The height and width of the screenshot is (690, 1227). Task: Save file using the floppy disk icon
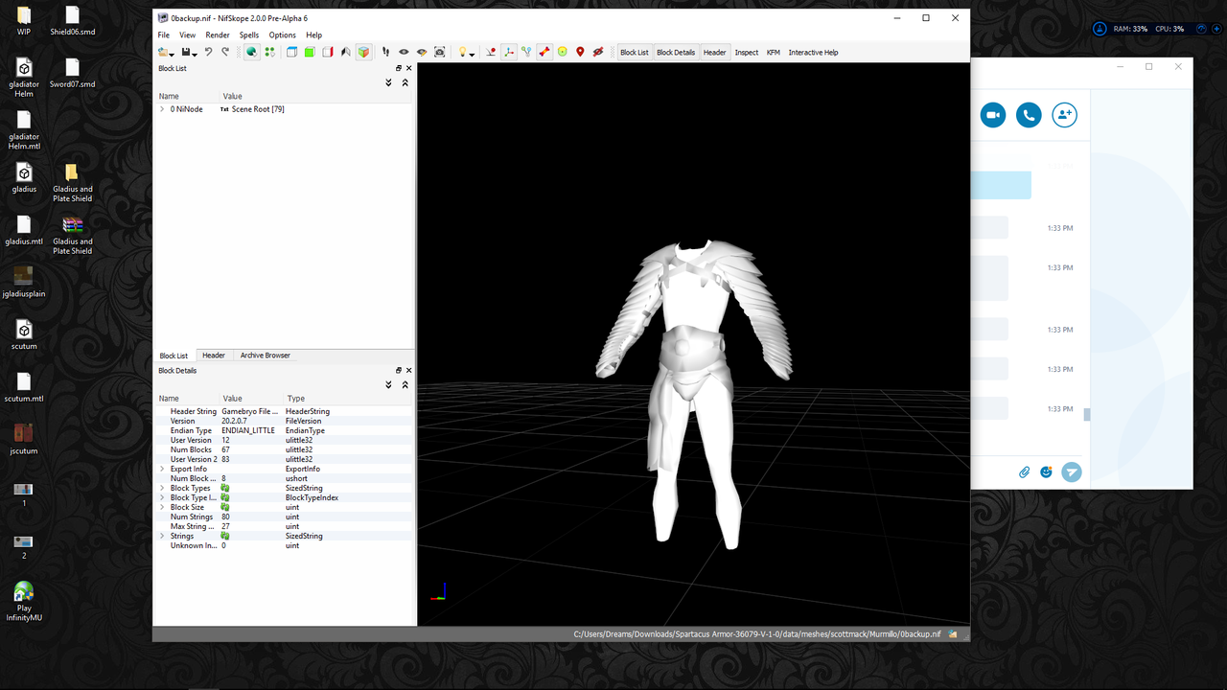tap(186, 52)
